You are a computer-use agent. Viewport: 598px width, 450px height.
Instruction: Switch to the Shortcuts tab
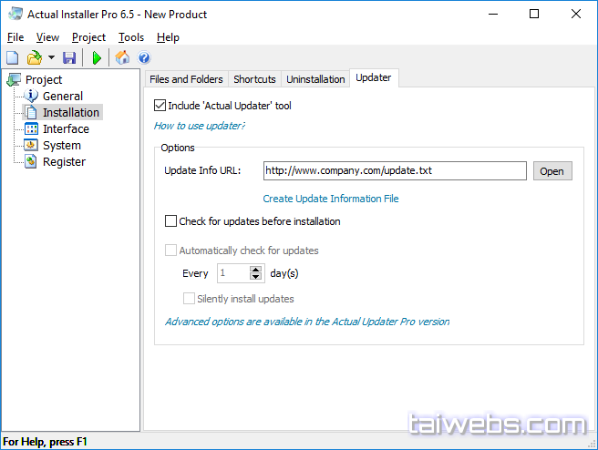pyautogui.click(x=254, y=79)
